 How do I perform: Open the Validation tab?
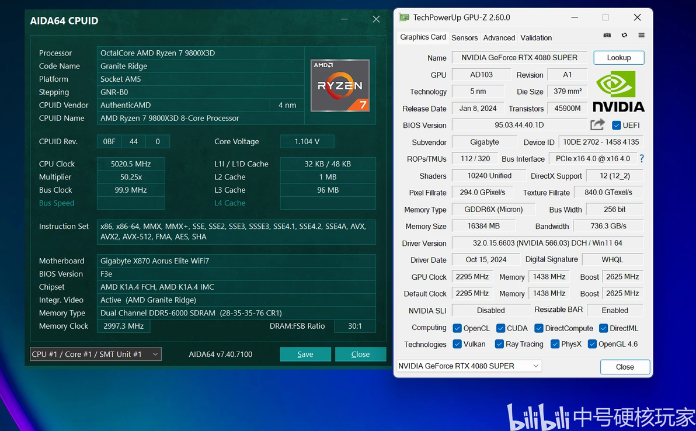pyautogui.click(x=536, y=38)
